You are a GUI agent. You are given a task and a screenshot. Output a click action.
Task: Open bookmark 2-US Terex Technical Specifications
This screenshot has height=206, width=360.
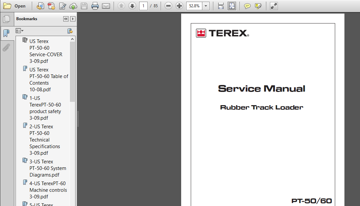tap(45, 140)
